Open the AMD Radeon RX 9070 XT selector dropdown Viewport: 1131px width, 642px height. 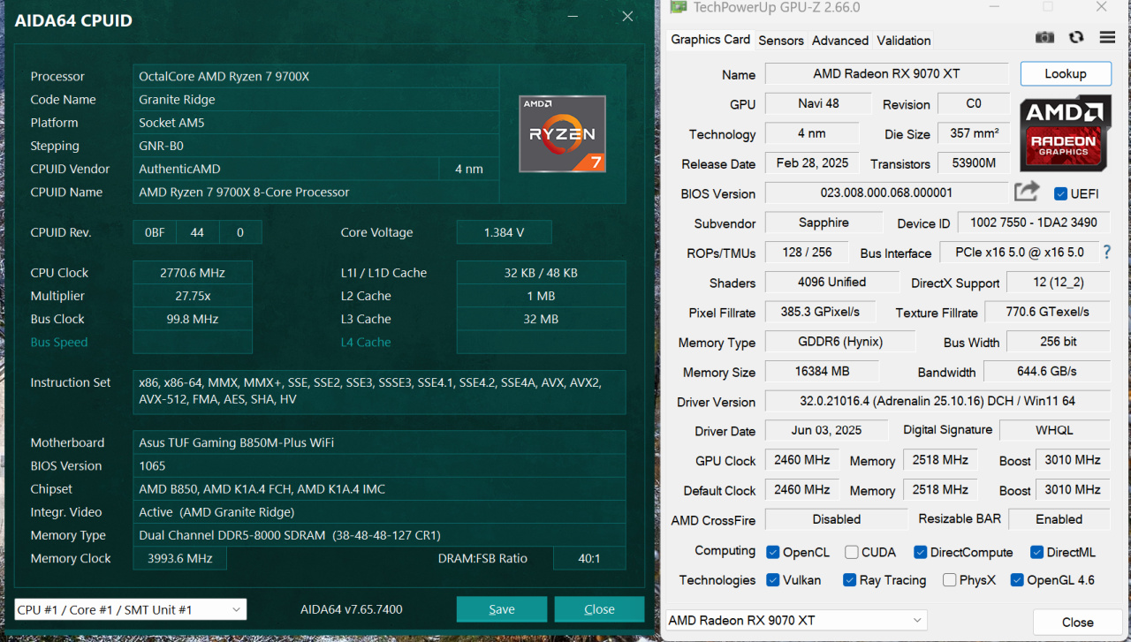click(795, 620)
